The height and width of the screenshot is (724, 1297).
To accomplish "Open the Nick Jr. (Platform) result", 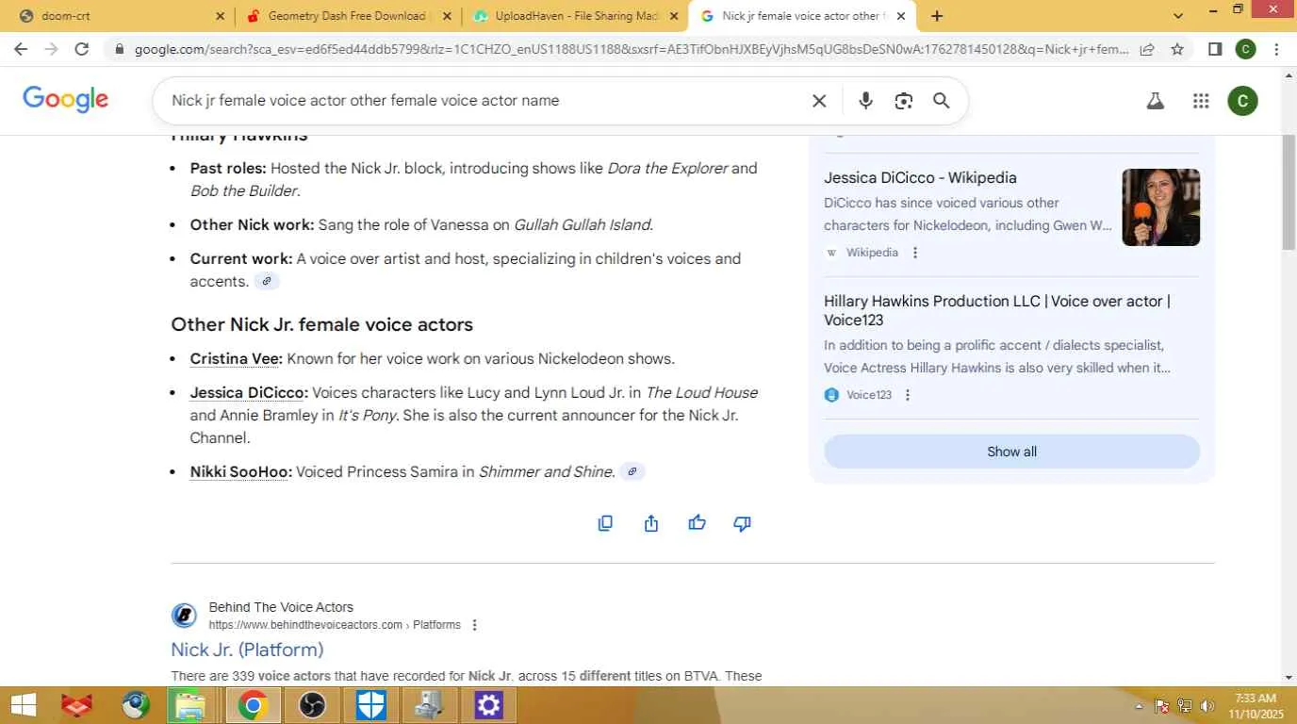I will tap(247, 650).
